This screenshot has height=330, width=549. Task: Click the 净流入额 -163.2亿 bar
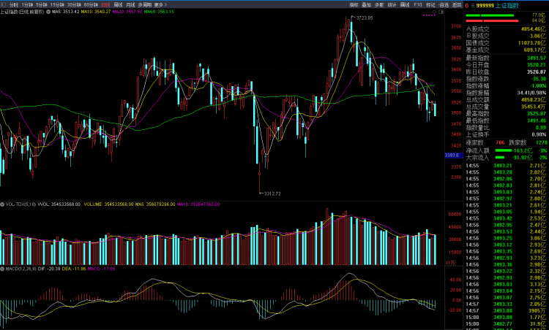(x=504, y=150)
